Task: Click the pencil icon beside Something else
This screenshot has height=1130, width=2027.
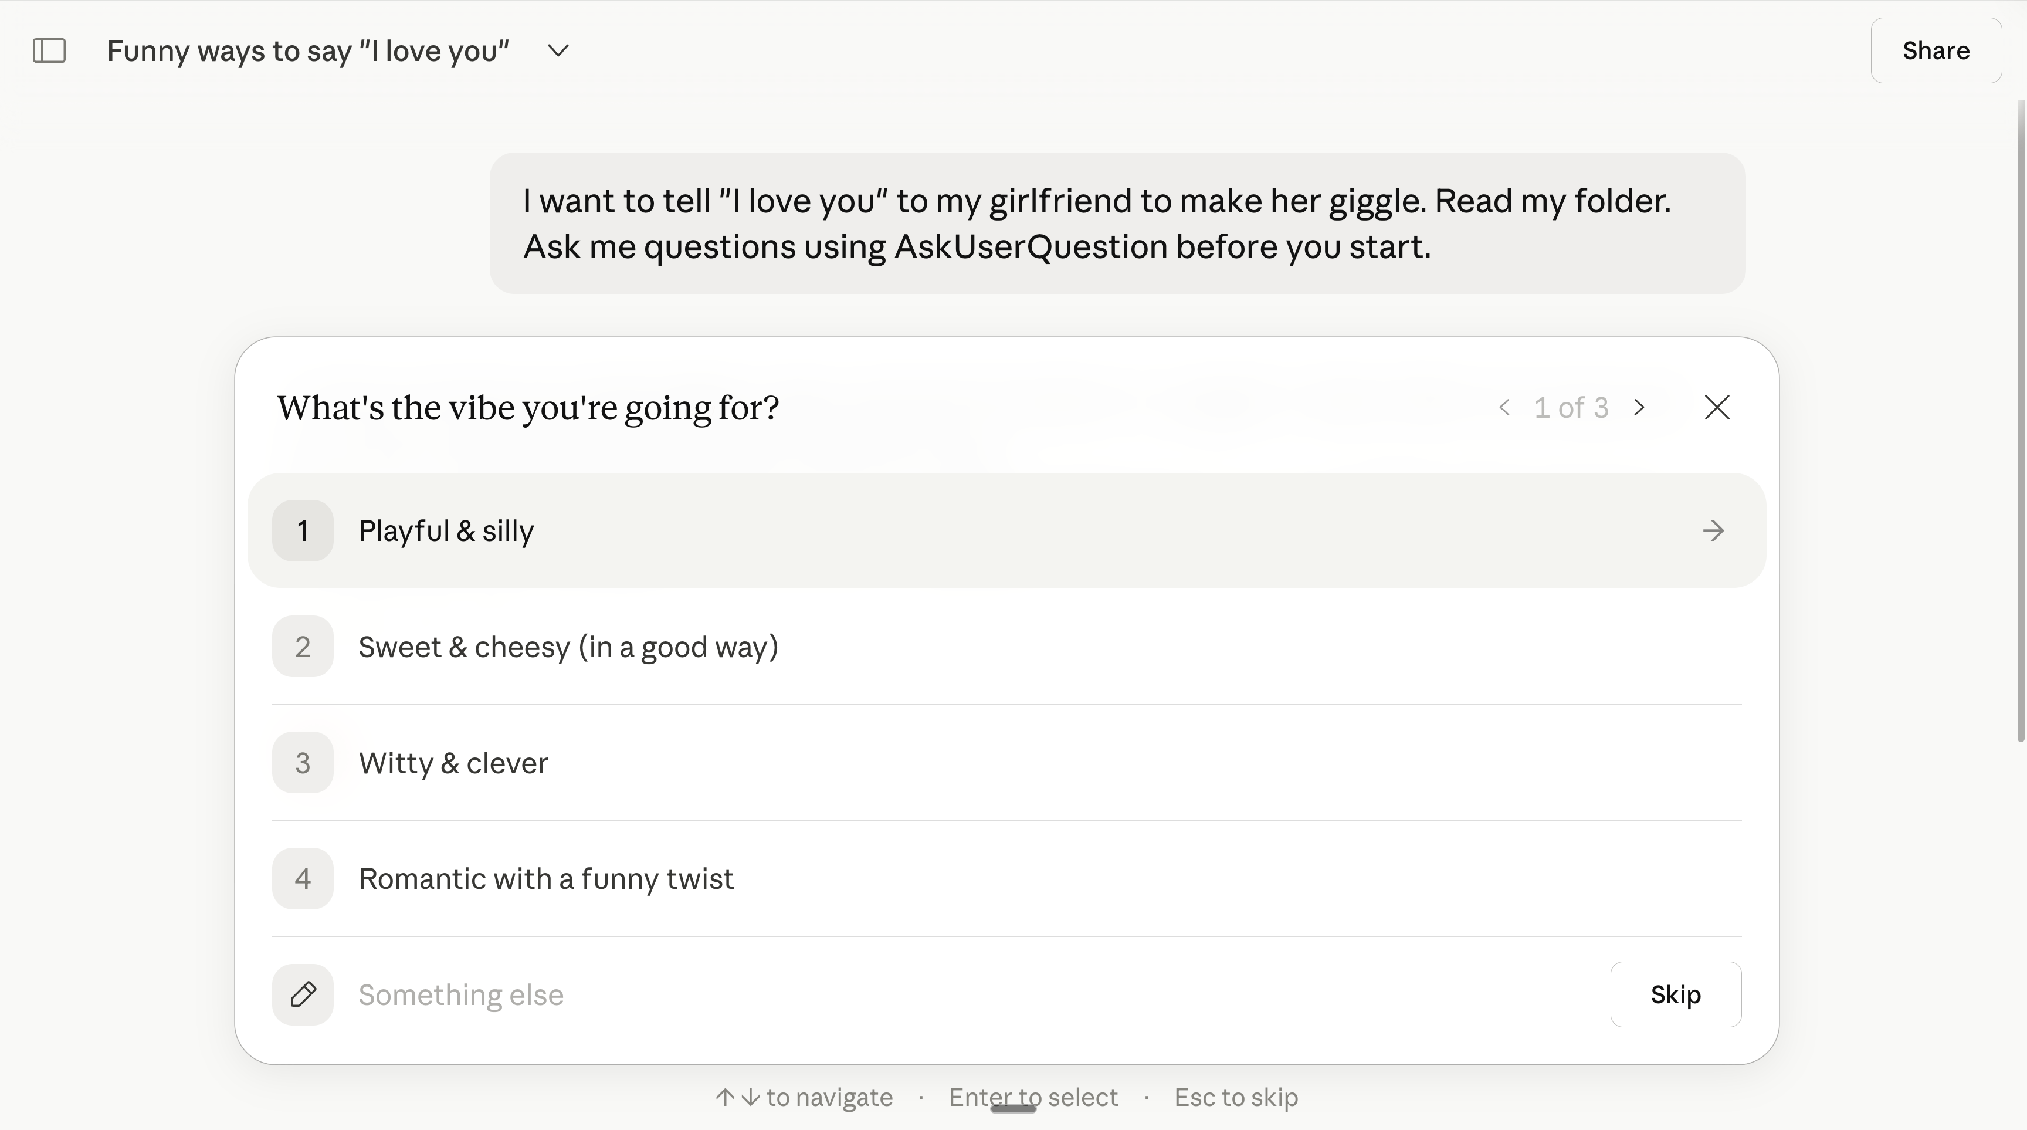Action: (303, 994)
